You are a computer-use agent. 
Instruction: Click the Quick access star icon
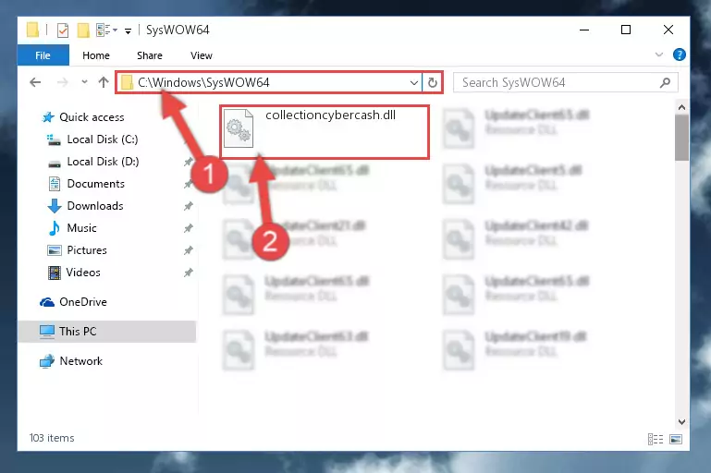[x=48, y=117]
